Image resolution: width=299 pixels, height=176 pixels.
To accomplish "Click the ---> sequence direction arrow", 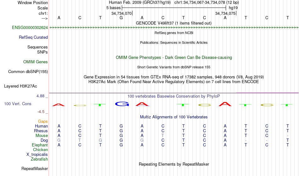I will [44, 18].
